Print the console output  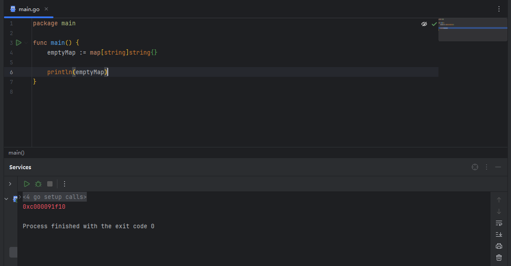499,246
